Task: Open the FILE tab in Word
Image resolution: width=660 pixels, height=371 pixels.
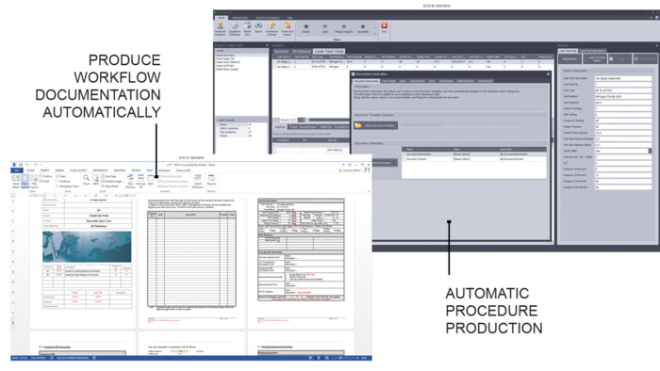Action: [17, 170]
